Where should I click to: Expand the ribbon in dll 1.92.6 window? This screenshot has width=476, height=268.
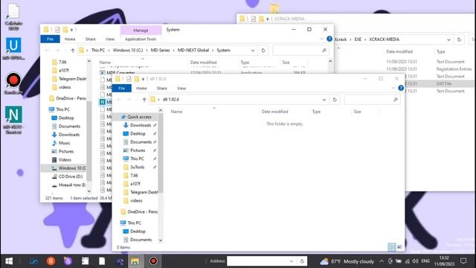click(393, 88)
